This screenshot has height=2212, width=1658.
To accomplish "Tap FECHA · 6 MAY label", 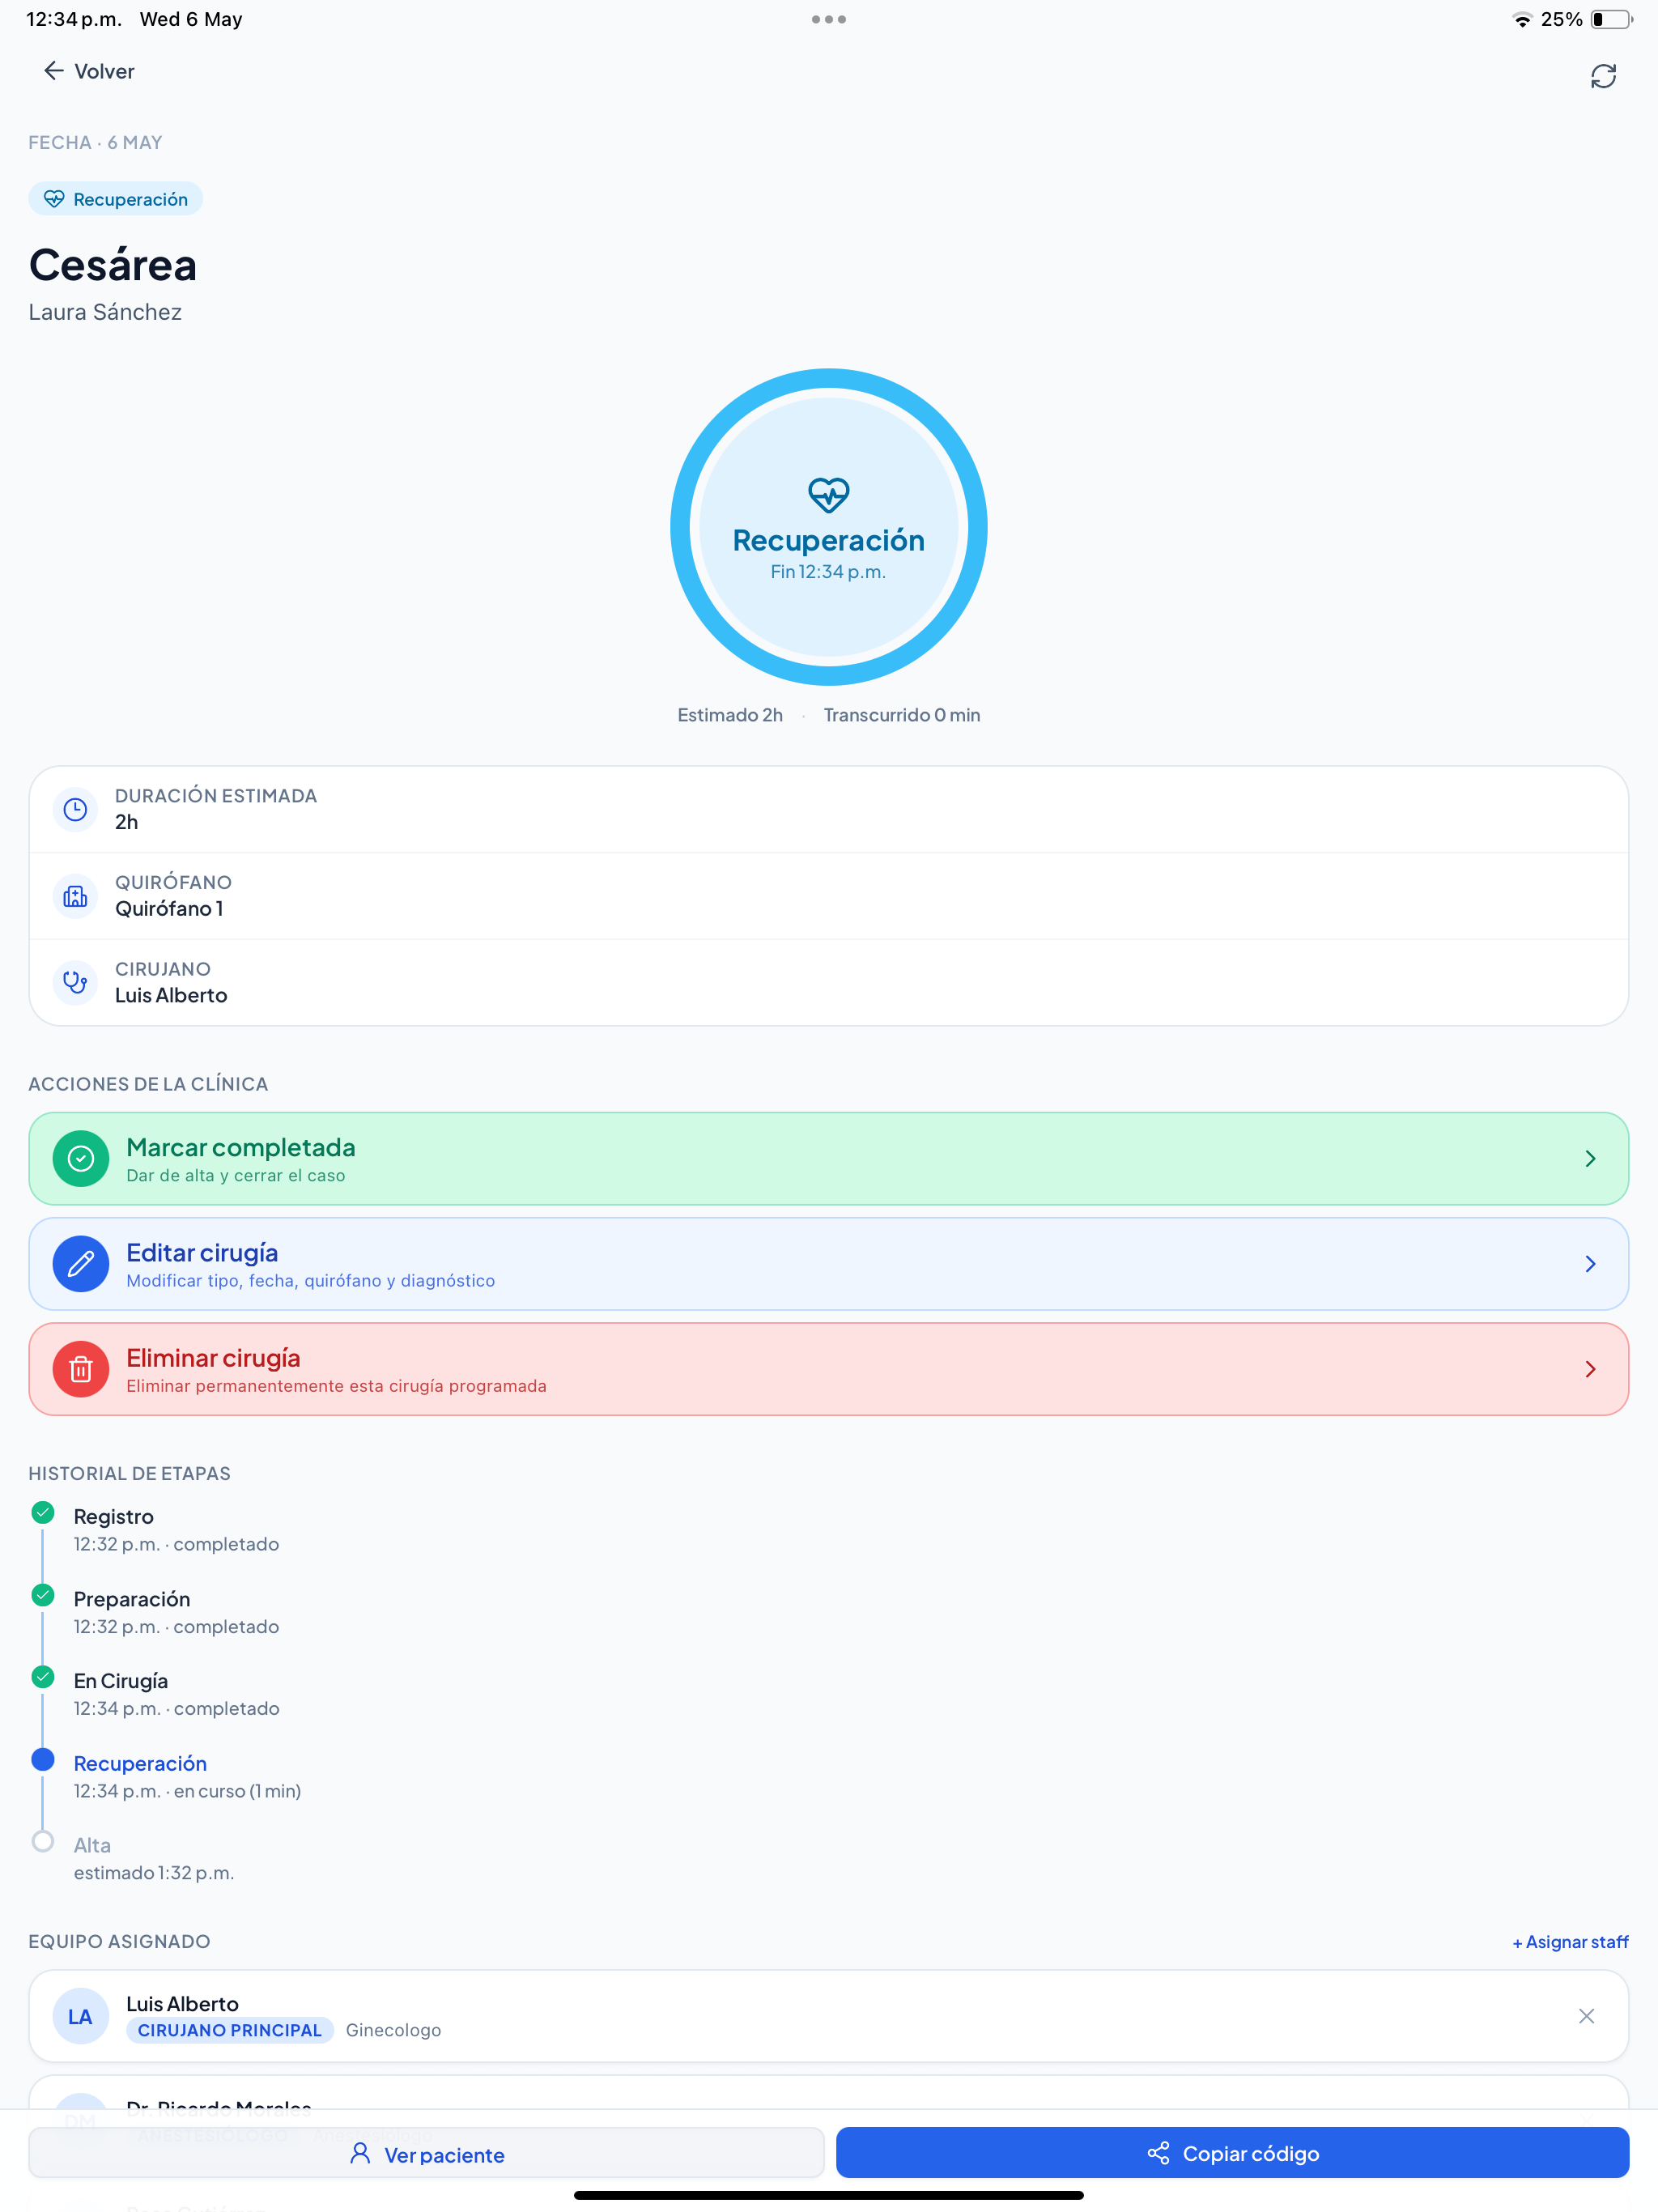I will pos(95,142).
